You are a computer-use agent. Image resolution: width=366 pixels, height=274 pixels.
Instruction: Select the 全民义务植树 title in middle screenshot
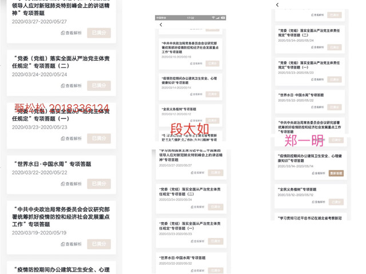pyautogui.click(x=179, y=109)
